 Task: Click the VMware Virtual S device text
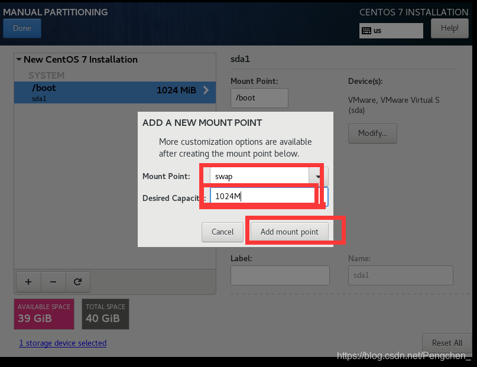click(394, 105)
